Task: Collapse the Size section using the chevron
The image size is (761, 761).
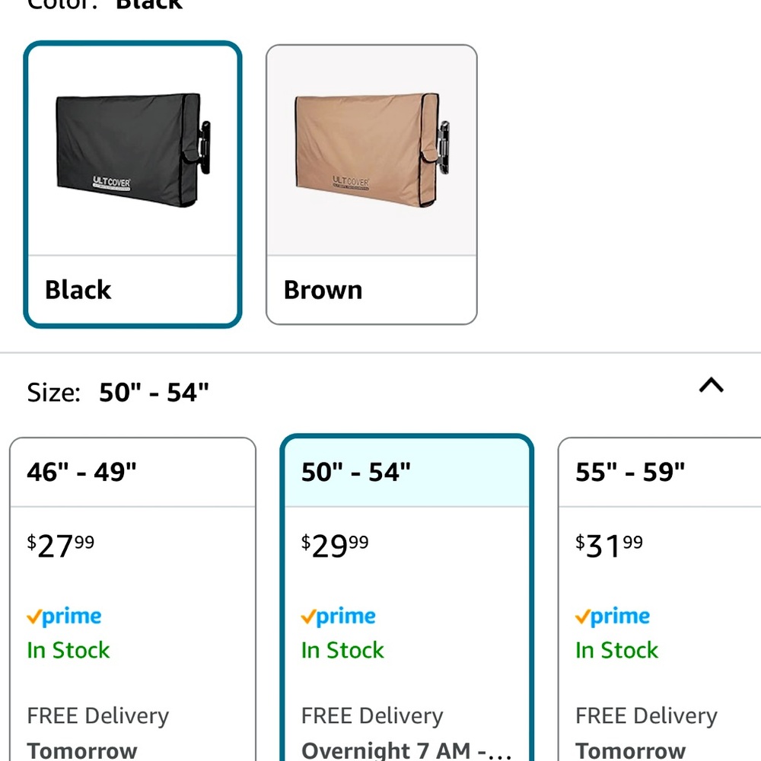Action: point(711,386)
